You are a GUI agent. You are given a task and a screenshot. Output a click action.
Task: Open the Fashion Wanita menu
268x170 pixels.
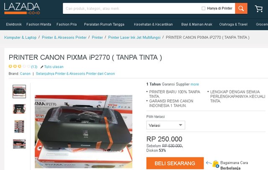pos(39,24)
